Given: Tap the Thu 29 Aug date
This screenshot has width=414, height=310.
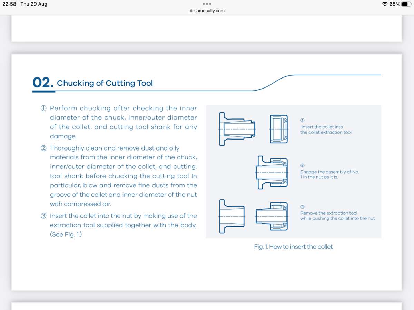Looking at the screenshot, I should click(x=34, y=4).
